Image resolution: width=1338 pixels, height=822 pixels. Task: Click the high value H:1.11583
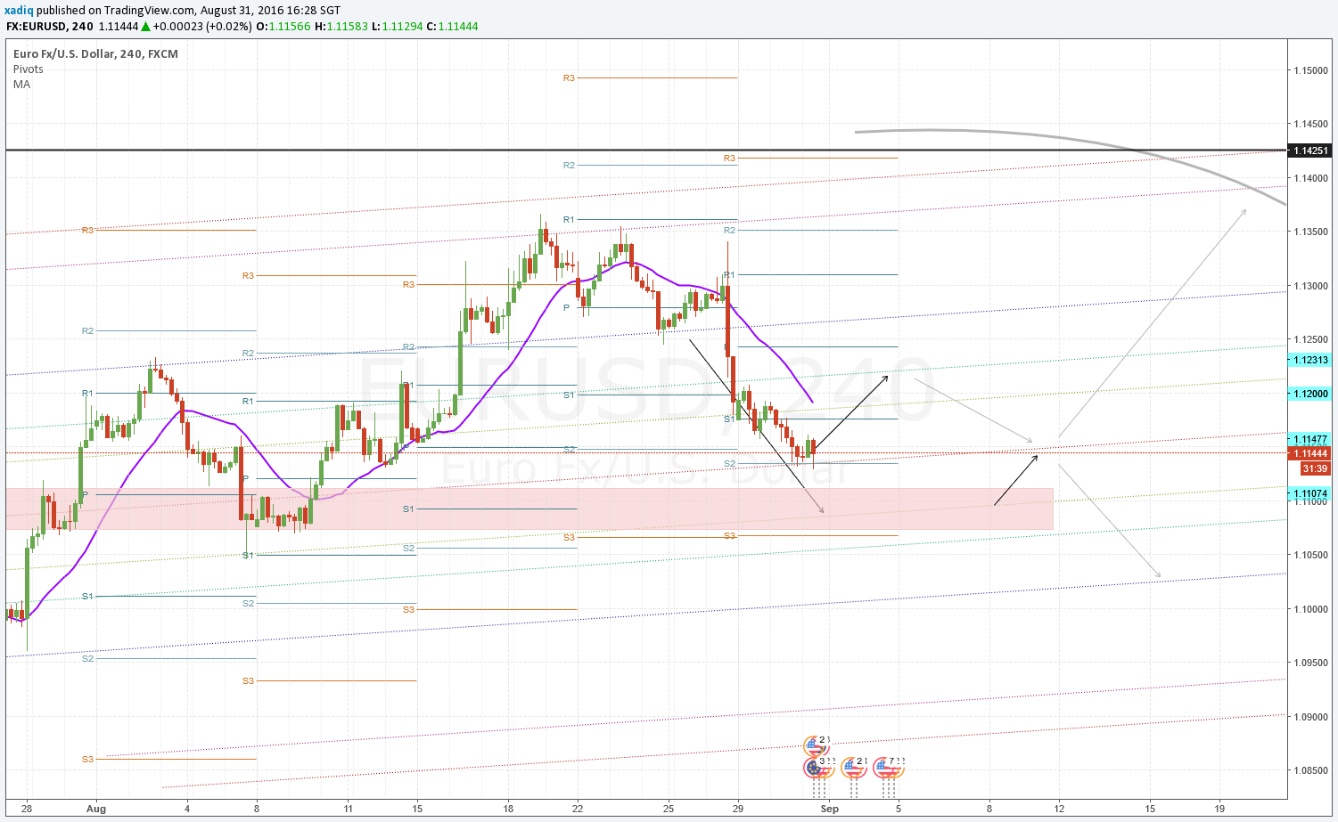click(341, 26)
